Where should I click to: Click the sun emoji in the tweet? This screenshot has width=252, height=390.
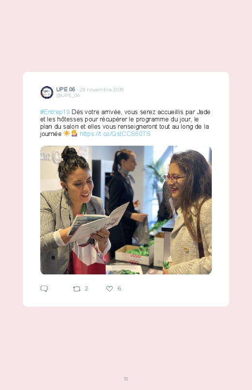[x=66, y=133]
